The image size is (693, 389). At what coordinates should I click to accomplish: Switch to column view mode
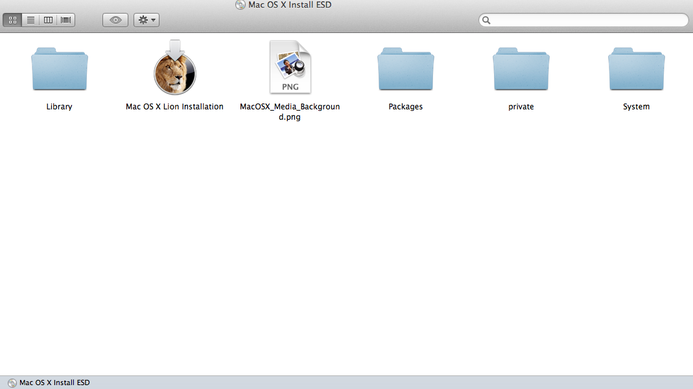click(48, 20)
